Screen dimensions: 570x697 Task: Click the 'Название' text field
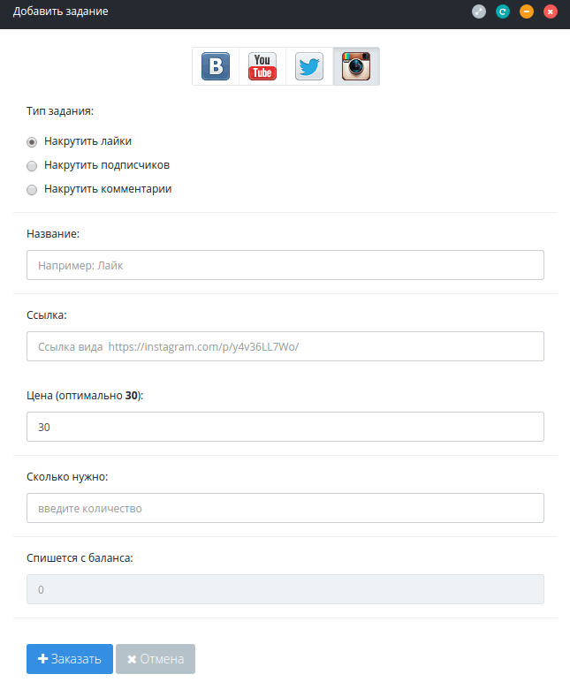(285, 265)
